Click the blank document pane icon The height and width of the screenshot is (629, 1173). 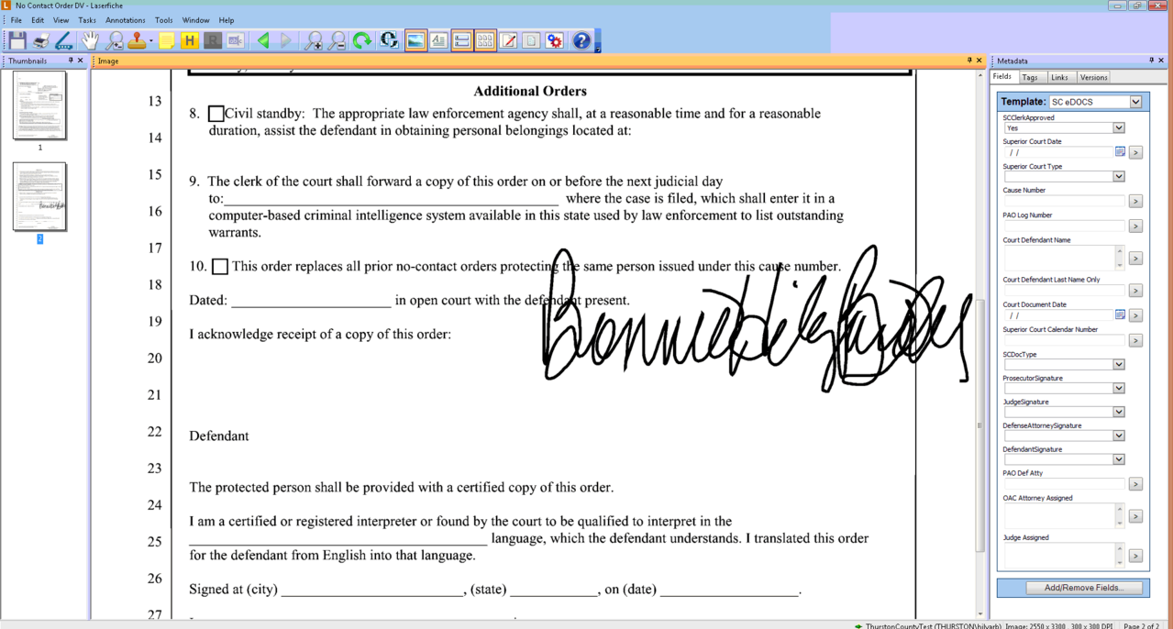tap(531, 40)
